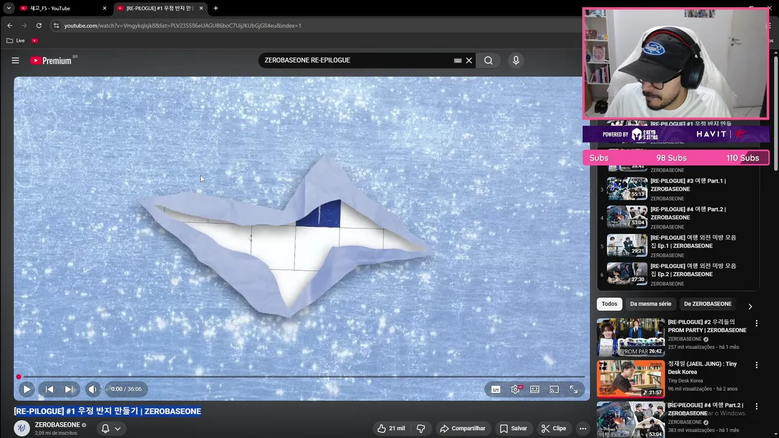Open options menu for Tiny Desk Korea video

(756, 365)
